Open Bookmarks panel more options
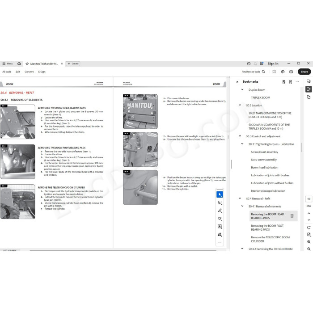The height and width of the screenshot is (313, 313). [x=297, y=82]
